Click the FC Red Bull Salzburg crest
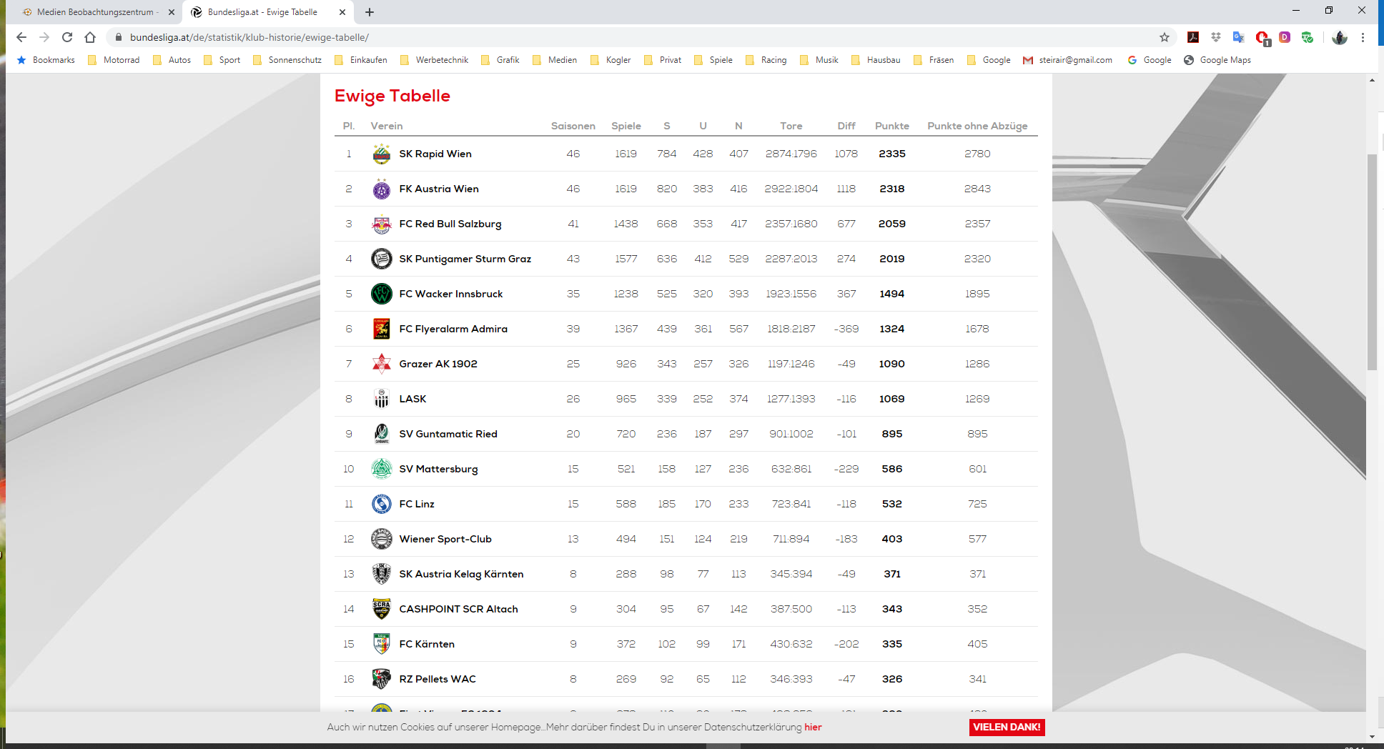The height and width of the screenshot is (749, 1384). click(x=382, y=224)
